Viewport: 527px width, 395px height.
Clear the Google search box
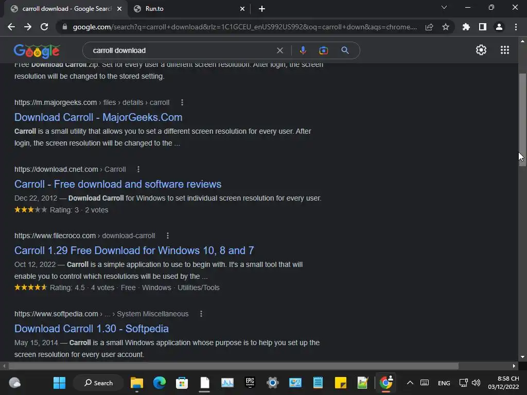point(279,50)
